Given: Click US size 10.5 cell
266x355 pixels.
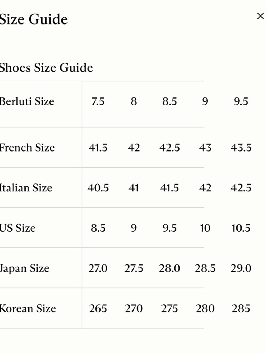Looking at the screenshot, I should pos(241,228).
